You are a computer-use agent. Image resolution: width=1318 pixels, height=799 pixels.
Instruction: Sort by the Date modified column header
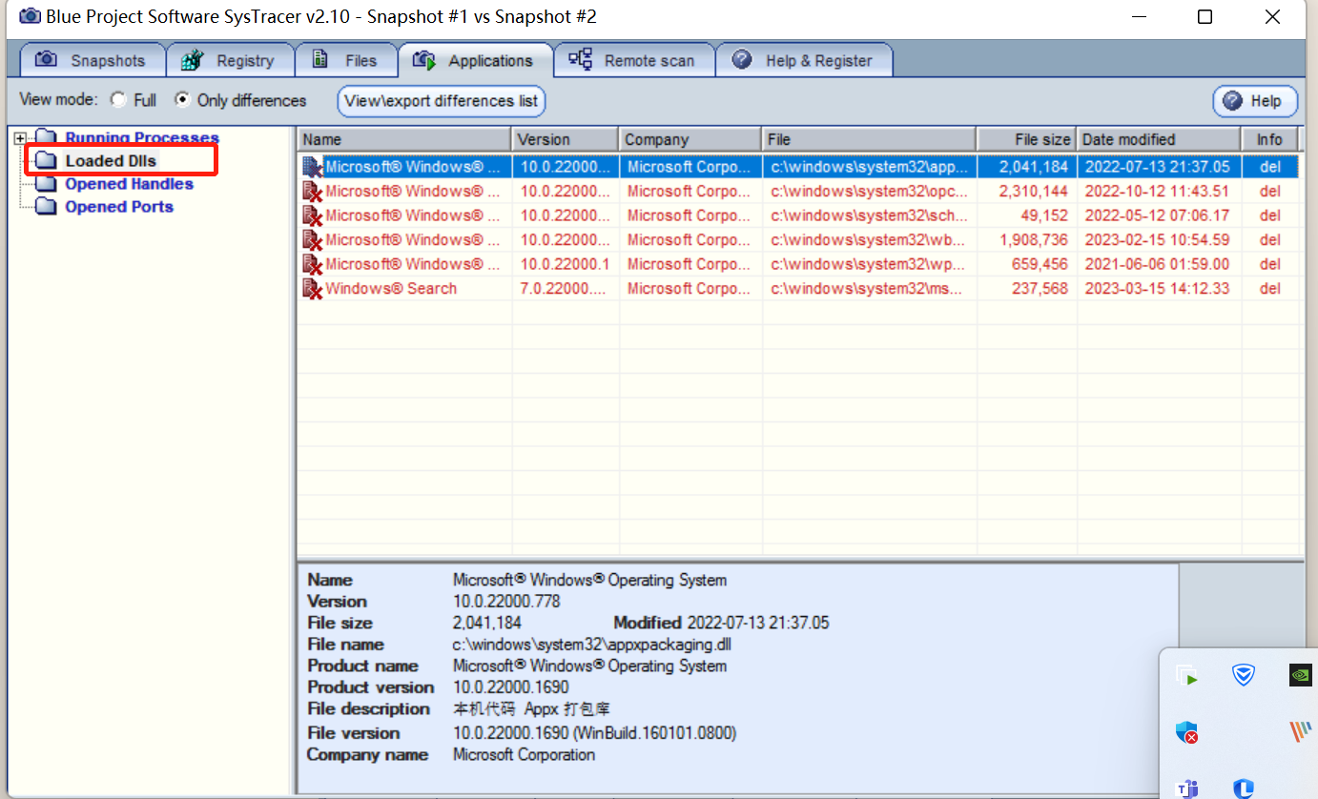[x=1160, y=139]
